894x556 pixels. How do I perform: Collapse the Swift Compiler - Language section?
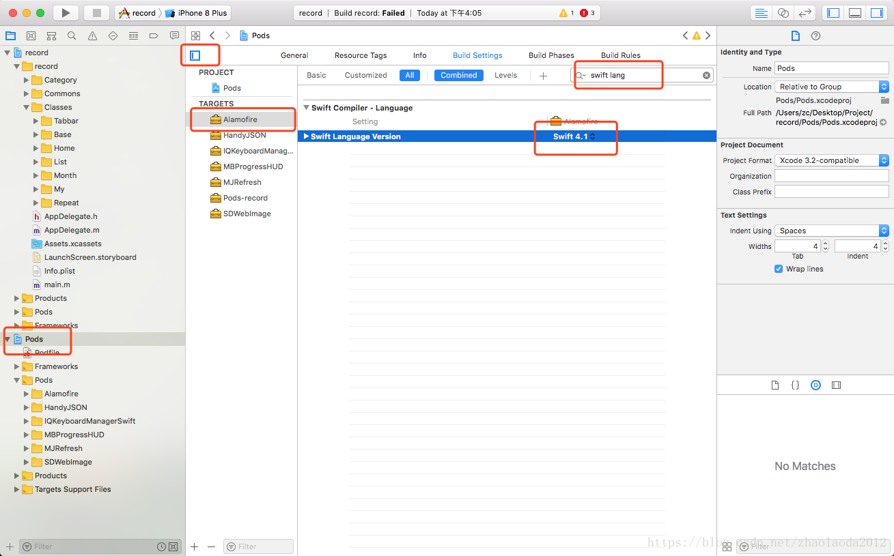click(x=307, y=108)
